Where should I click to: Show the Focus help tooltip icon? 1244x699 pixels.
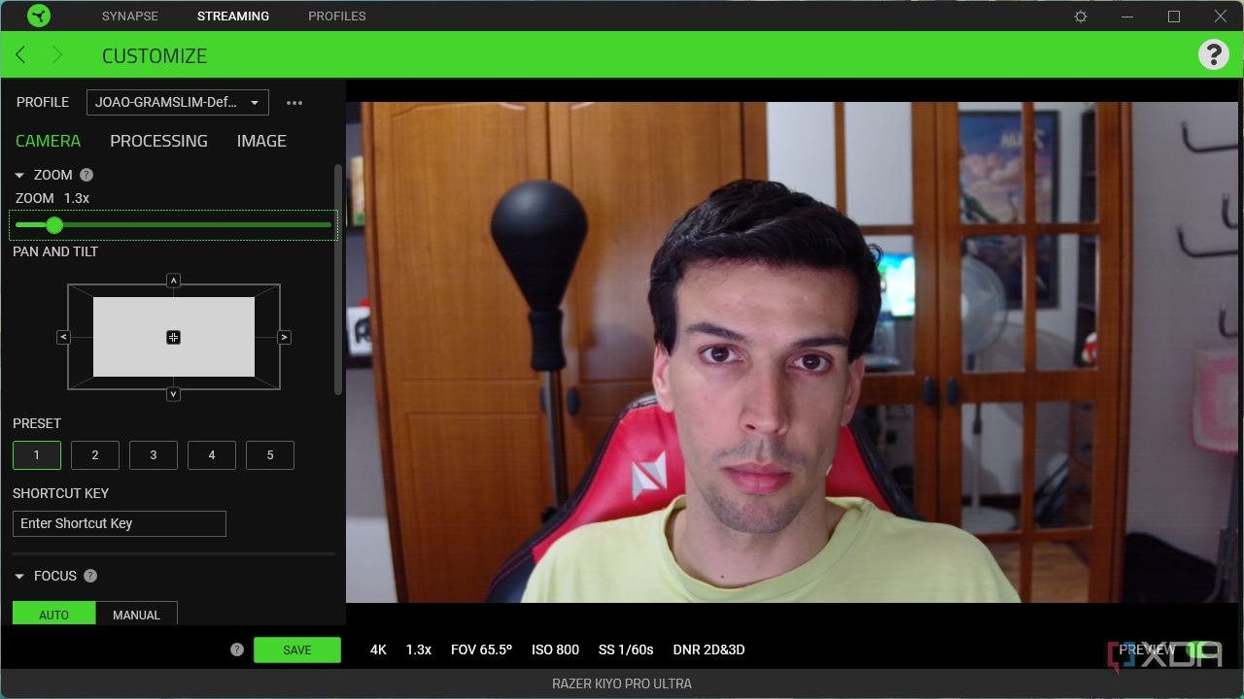click(x=90, y=576)
